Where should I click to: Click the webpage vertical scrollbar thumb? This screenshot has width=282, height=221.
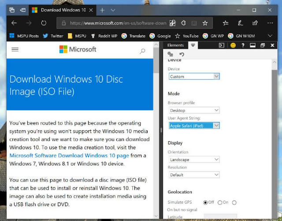[x=156, y=60]
